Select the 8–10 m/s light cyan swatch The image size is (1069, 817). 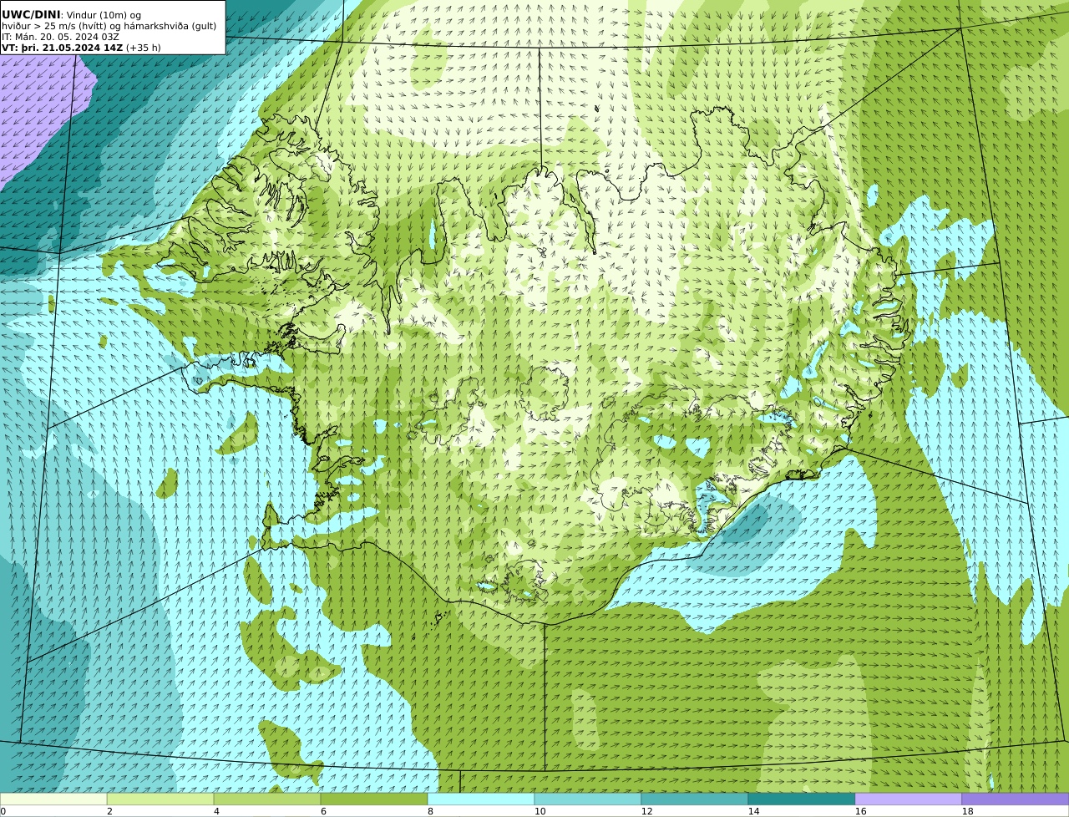click(481, 799)
